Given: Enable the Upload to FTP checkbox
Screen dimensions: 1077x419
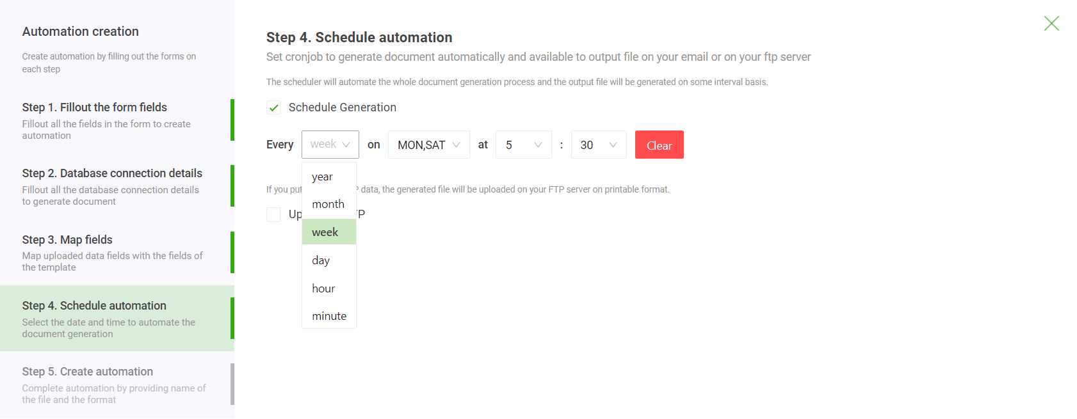Looking at the screenshot, I should (273, 214).
